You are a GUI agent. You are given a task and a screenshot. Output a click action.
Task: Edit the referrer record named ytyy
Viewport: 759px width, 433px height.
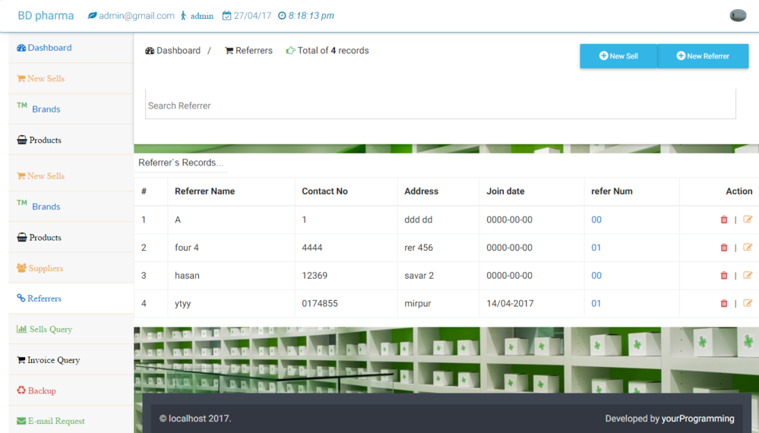[x=748, y=303]
